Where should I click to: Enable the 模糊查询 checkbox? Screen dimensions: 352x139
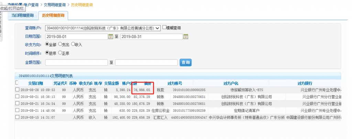point(164,27)
